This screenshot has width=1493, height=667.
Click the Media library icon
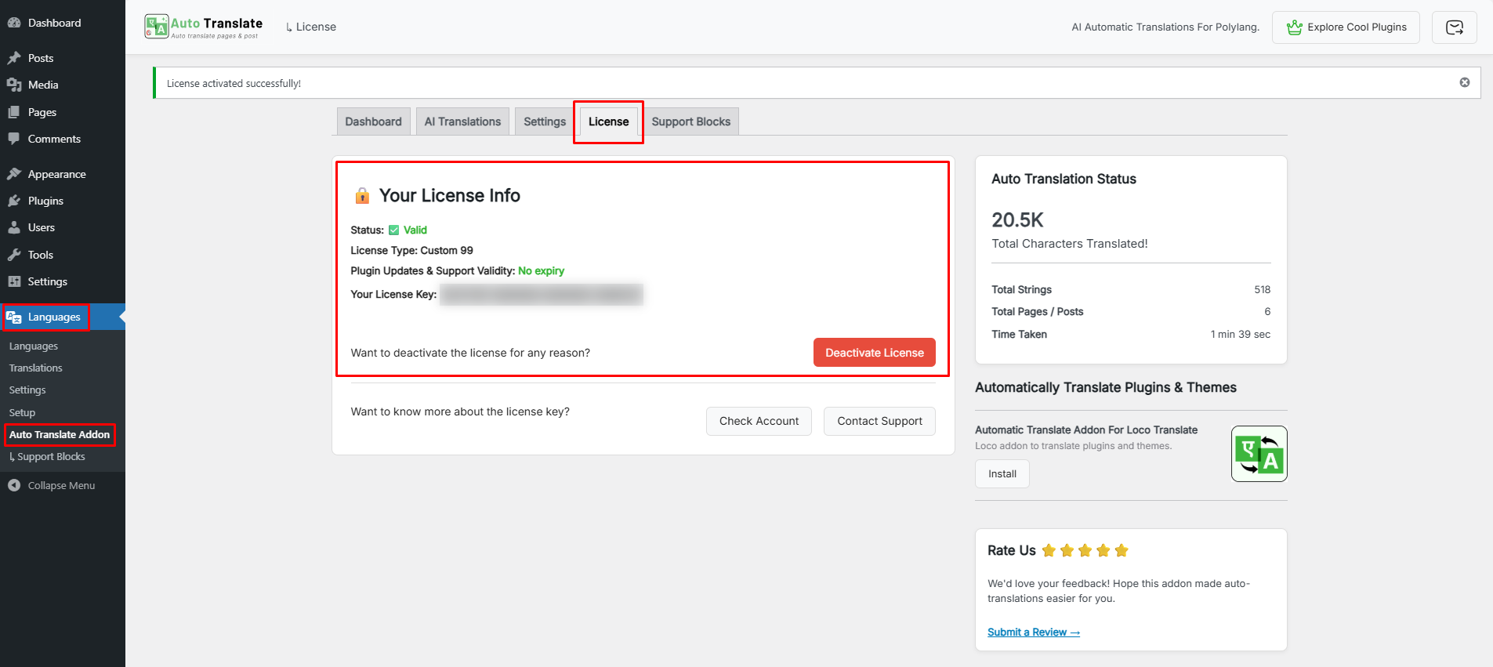pos(14,85)
